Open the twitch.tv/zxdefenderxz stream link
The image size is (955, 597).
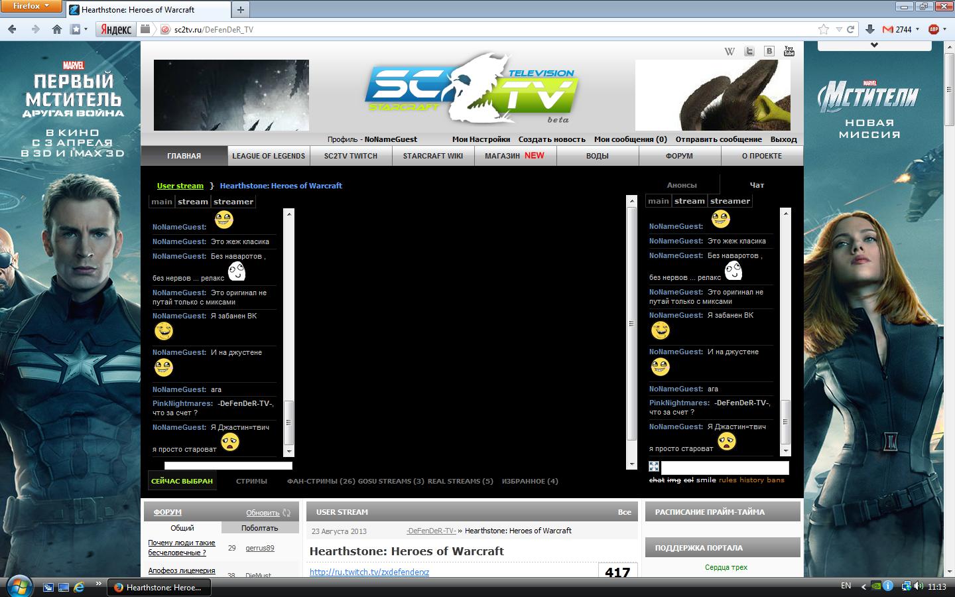tap(369, 572)
